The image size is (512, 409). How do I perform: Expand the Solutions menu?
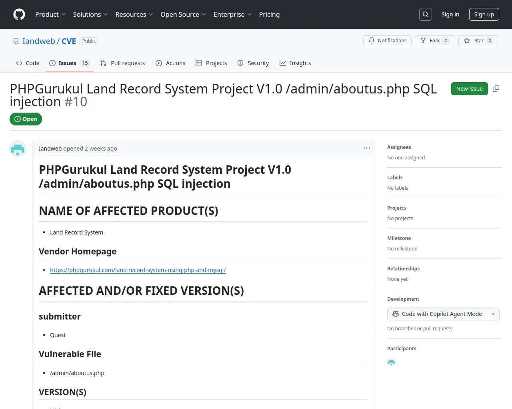(x=90, y=14)
